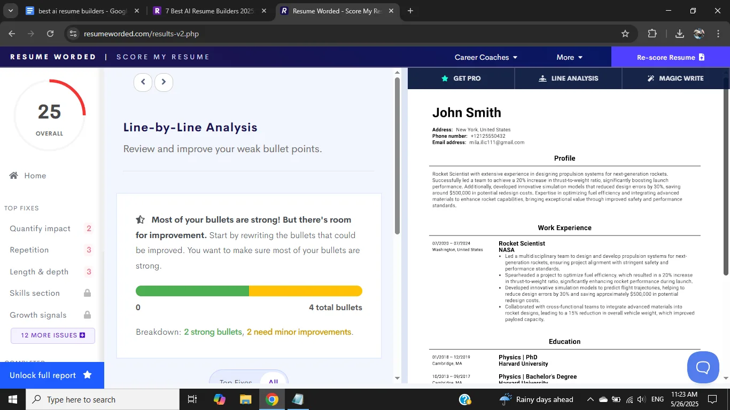Click the John Smith resume heading
The image size is (730, 410).
click(467, 113)
